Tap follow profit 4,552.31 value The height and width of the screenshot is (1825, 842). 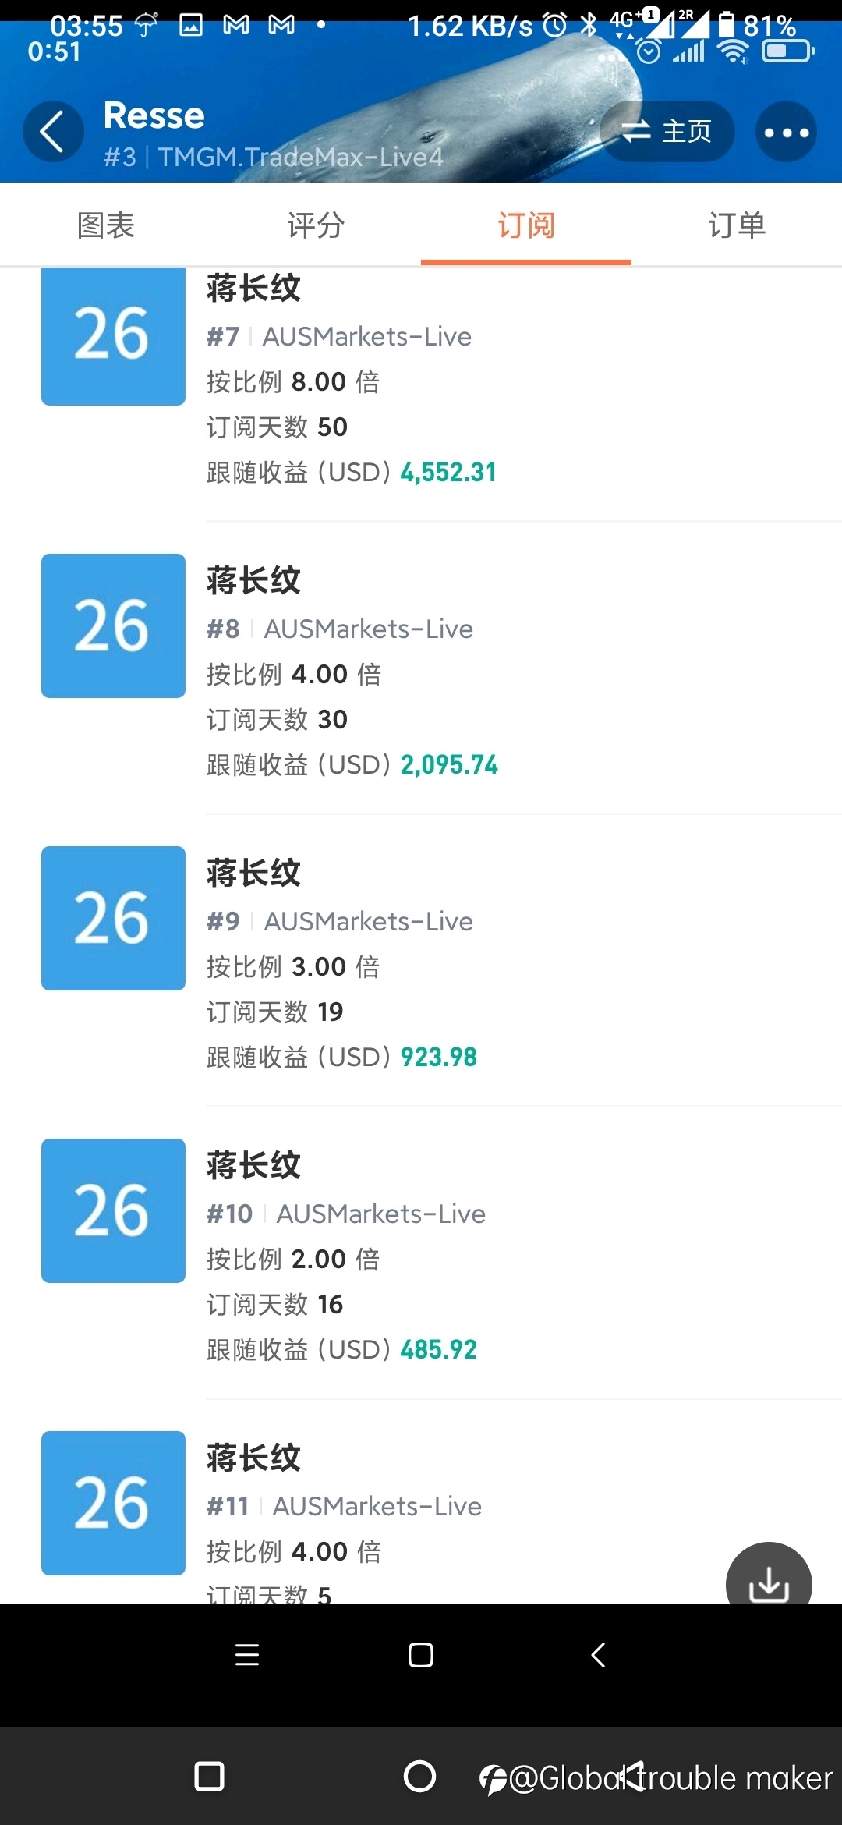[x=448, y=473]
